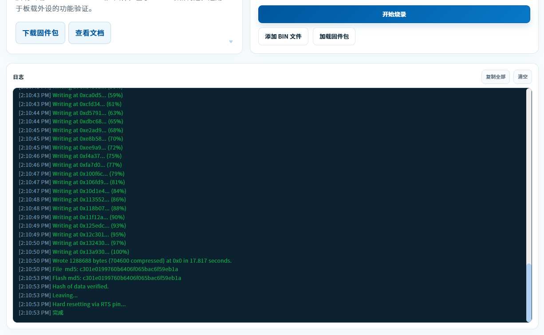Click log line 'Writing at 0xe8b58... (70%)'
This screenshot has height=335, width=544.
click(x=71, y=139)
